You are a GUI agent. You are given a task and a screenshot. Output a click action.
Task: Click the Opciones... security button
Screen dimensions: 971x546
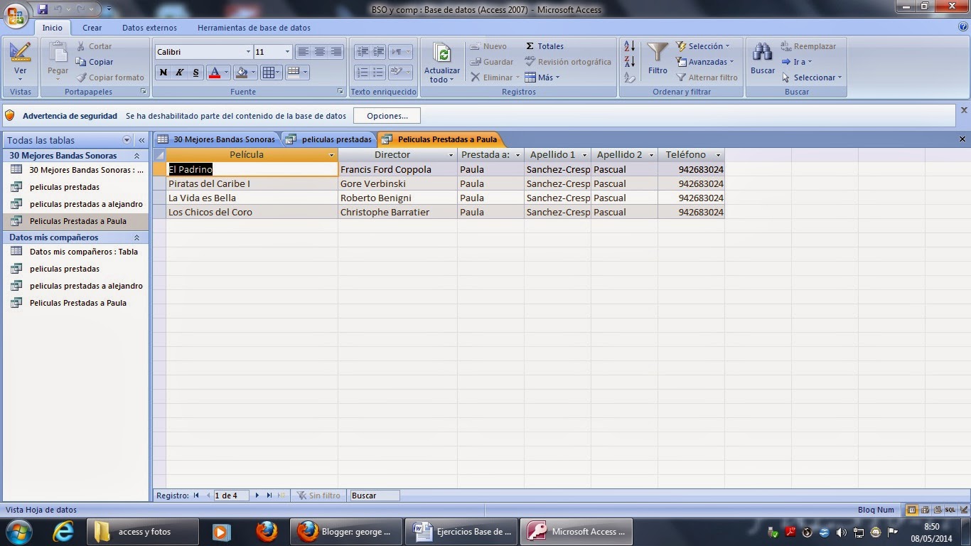point(387,116)
